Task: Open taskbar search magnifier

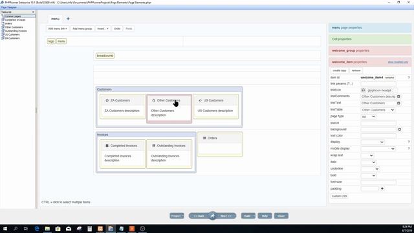Action: [x=16, y=228]
